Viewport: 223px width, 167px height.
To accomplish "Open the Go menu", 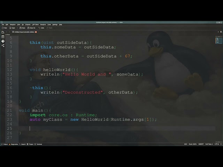I will click(x=23, y=25).
